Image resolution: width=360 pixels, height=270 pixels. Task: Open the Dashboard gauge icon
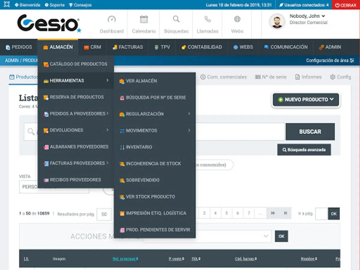(x=112, y=19)
